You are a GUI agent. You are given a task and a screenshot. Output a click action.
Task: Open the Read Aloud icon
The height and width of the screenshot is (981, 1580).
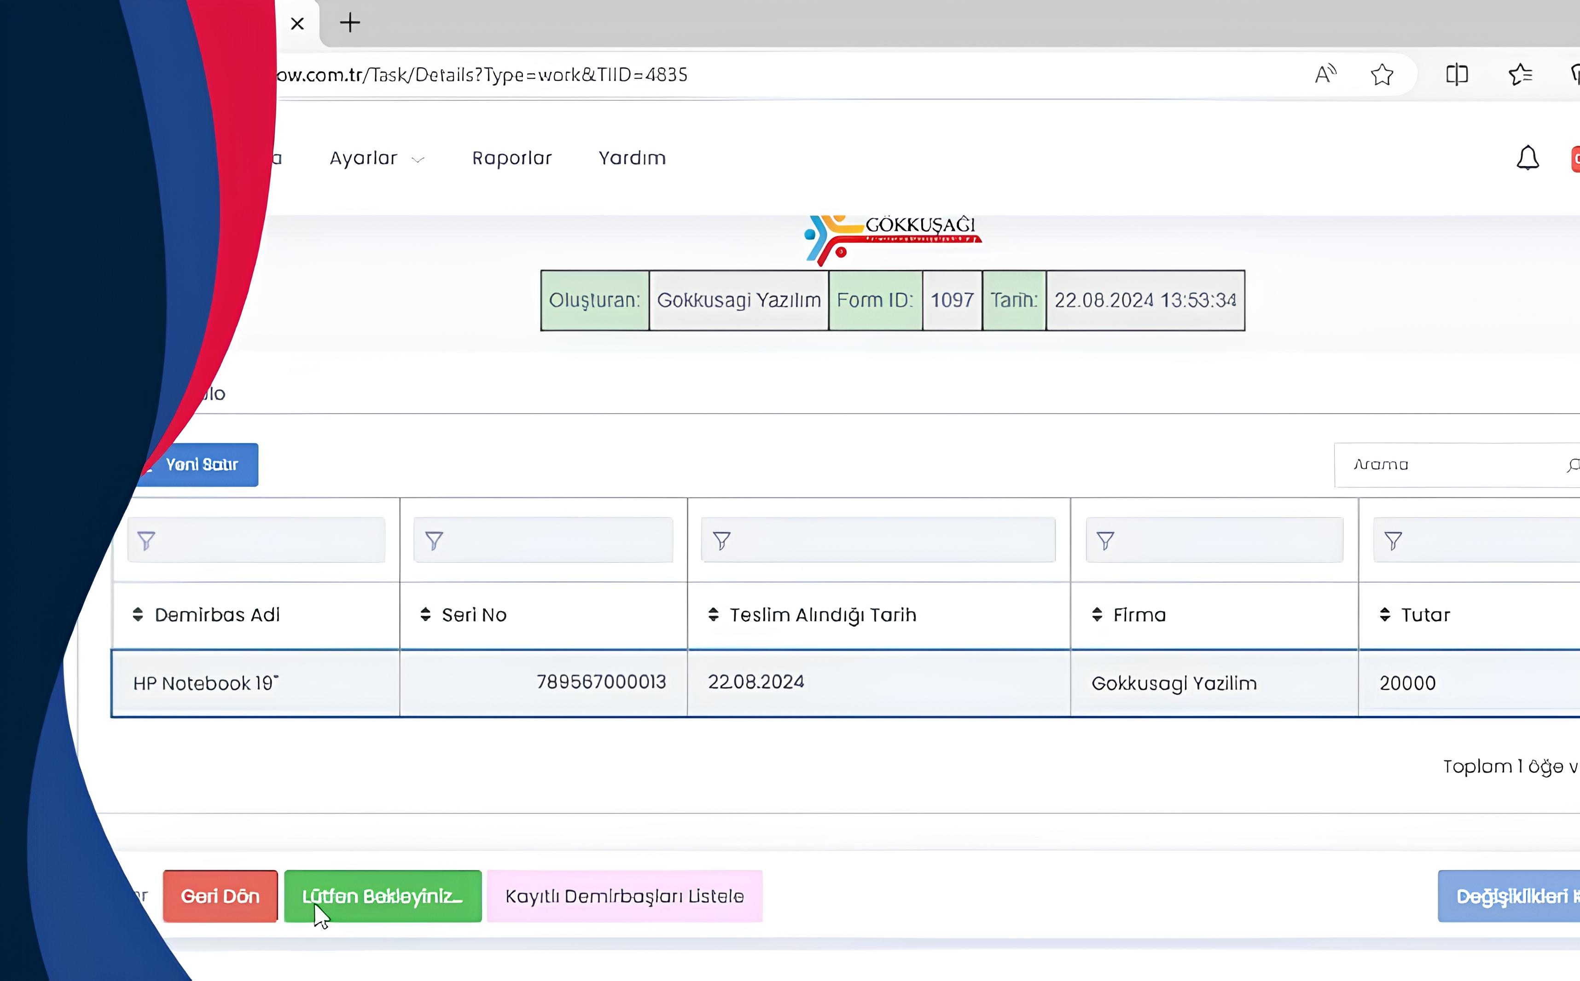1325,75
